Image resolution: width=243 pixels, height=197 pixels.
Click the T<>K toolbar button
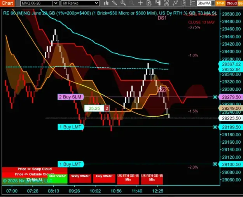(x=220, y=3)
